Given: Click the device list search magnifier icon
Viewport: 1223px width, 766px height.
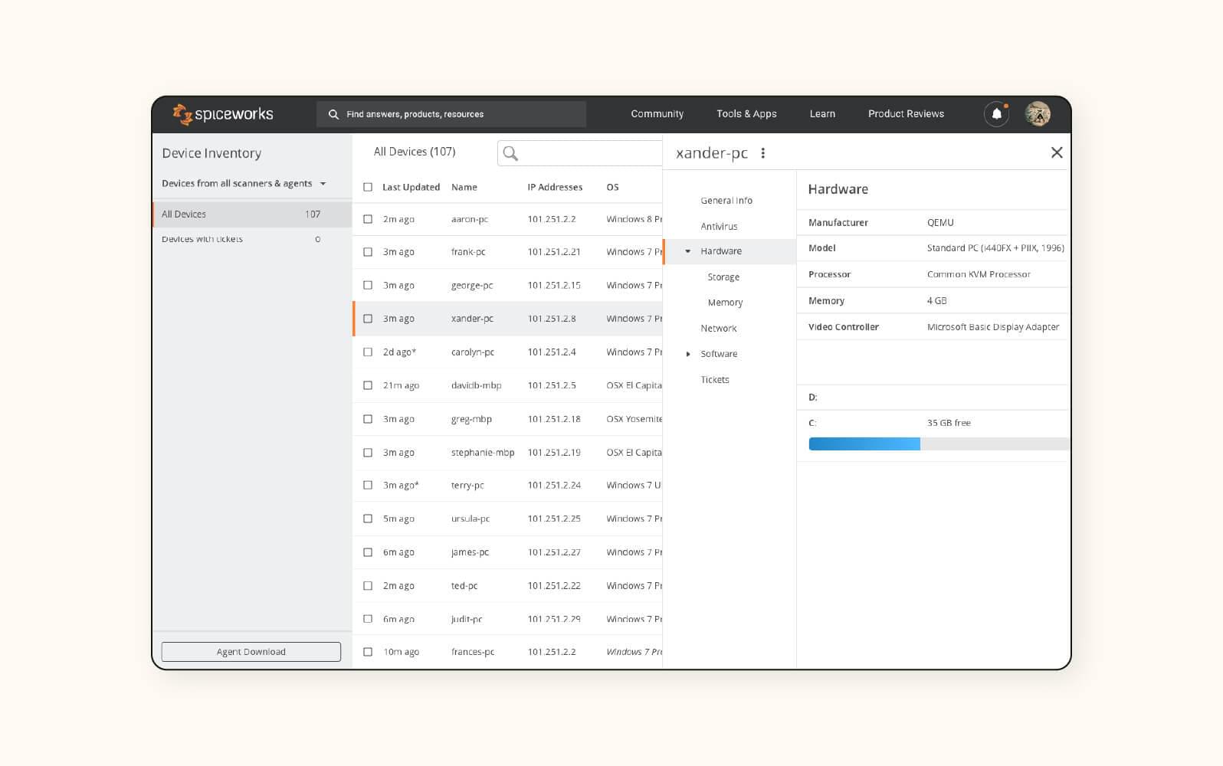Looking at the screenshot, I should (x=510, y=153).
